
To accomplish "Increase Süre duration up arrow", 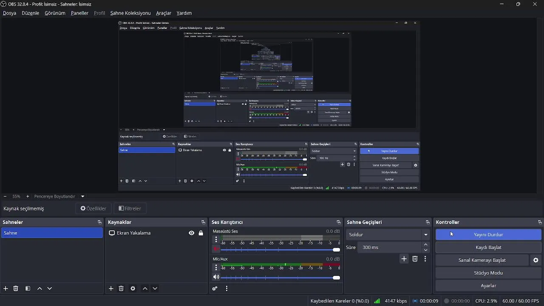I will (426, 245).
